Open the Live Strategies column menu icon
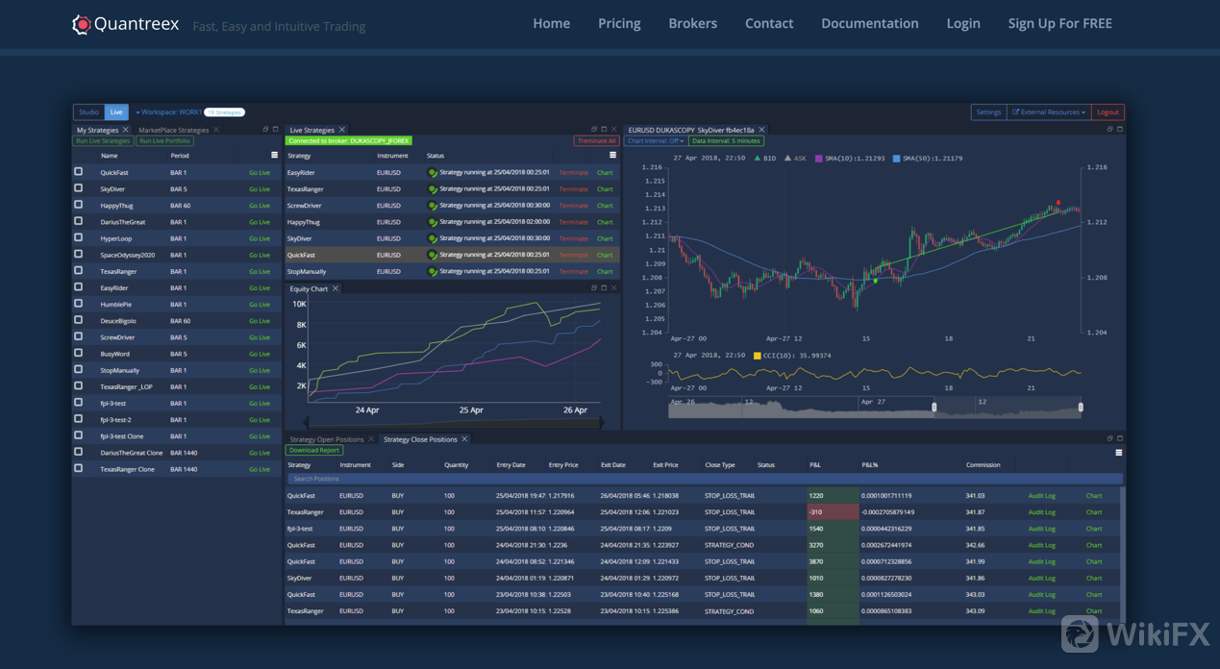1220x669 pixels. coord(612,155)
